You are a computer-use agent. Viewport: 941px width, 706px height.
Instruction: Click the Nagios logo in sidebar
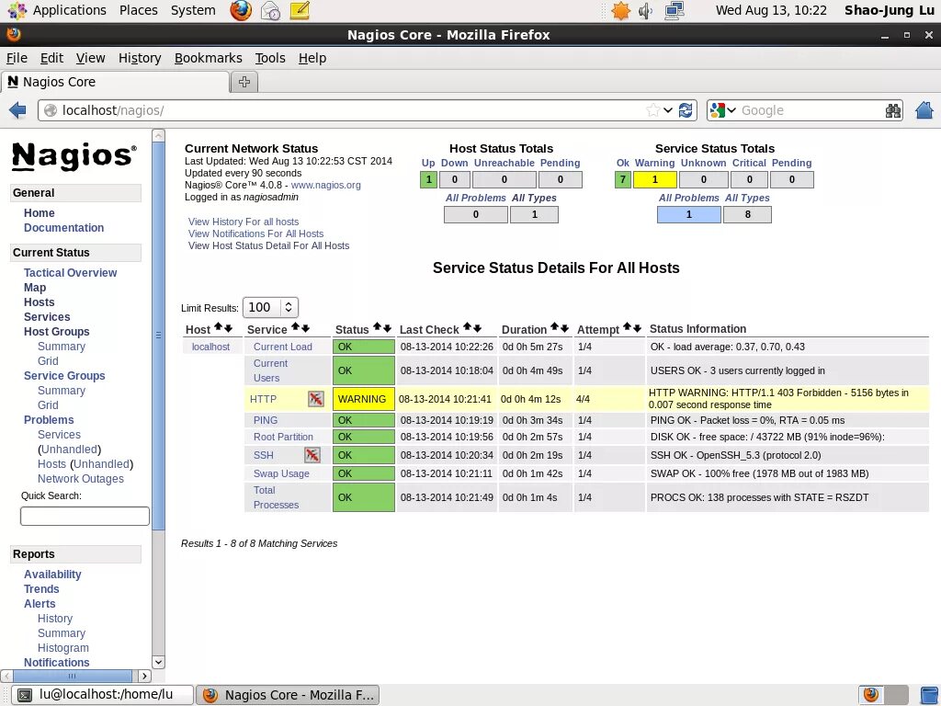[x=74, y=156]
